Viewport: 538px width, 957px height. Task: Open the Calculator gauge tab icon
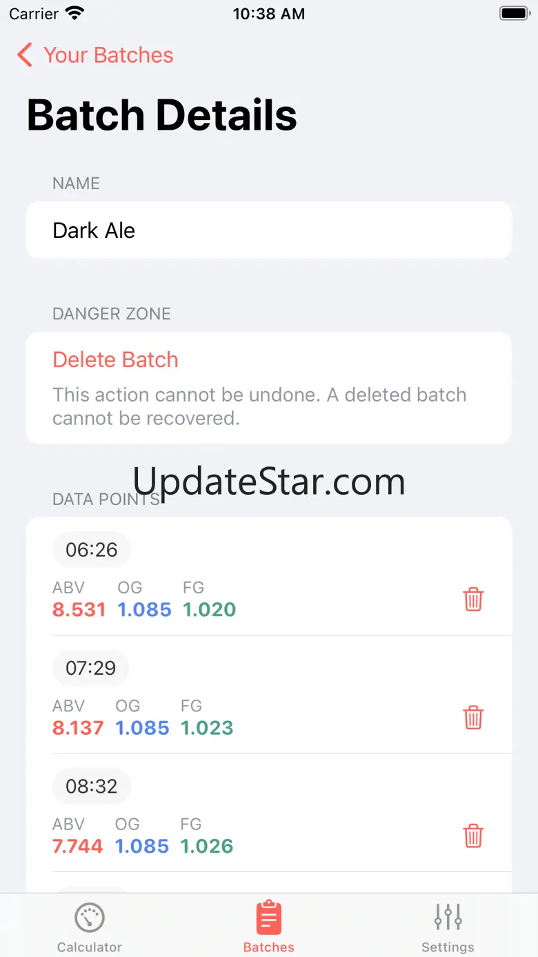click(90, 918)
